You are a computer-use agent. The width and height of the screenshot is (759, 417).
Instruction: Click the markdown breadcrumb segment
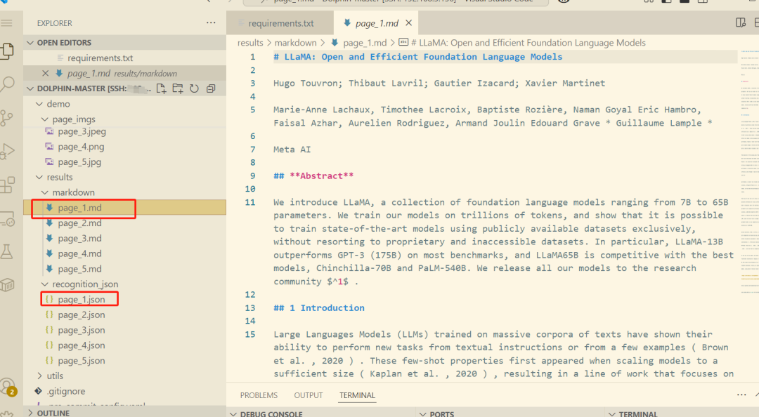295,43
